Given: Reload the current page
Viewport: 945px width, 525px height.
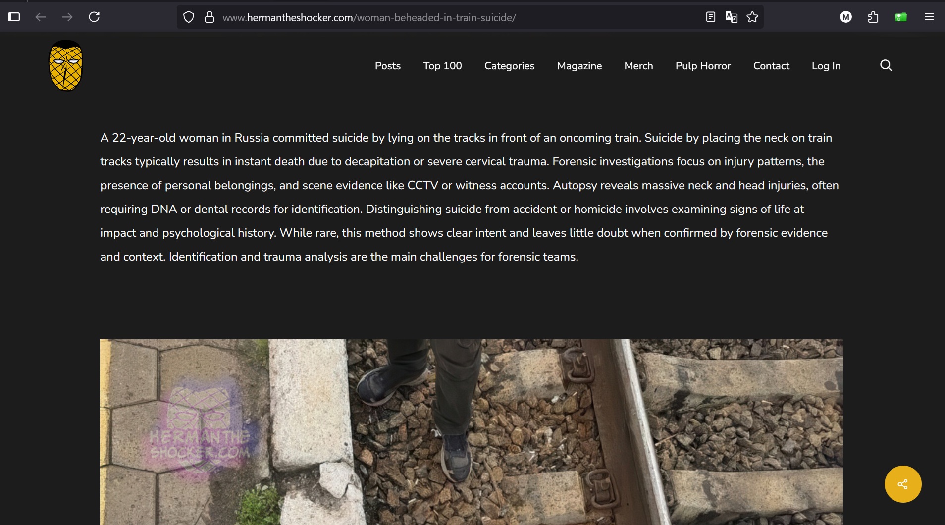Looking at the screenshot, I should click(94, 17).
